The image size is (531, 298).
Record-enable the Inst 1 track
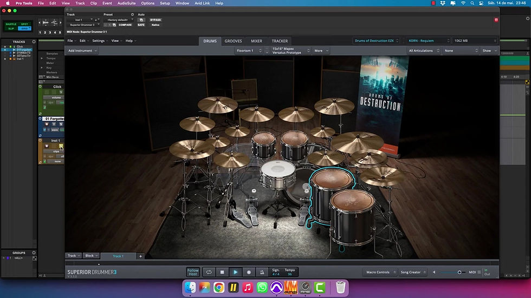(47, 146)
